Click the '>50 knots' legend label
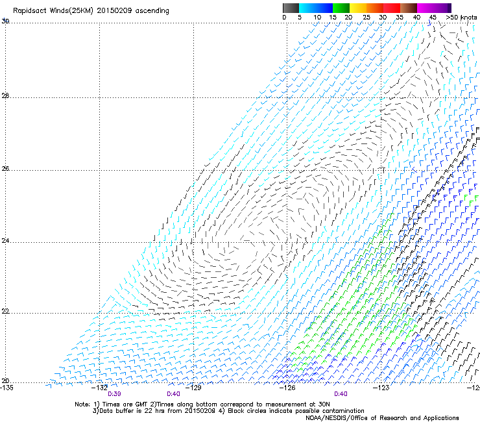The image size is (480, 422). [461, 18]
